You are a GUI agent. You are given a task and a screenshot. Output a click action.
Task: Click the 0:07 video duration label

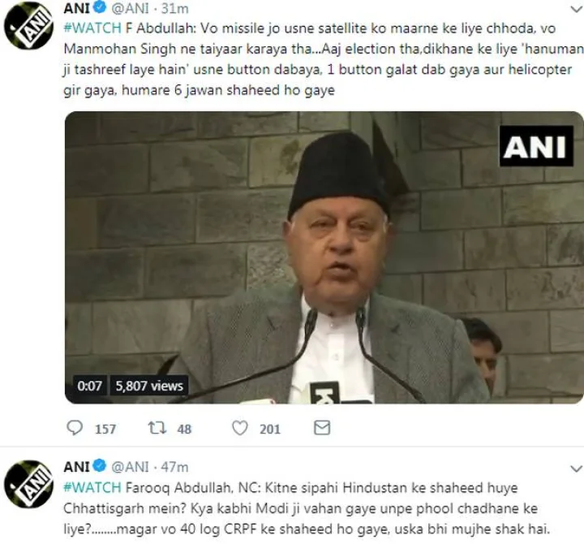point(89,385)
